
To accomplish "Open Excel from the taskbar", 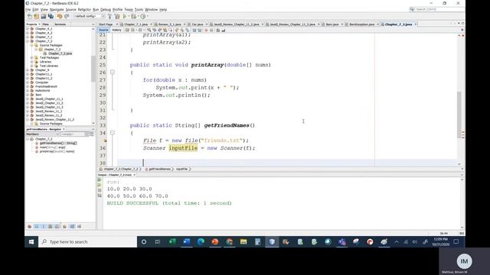I will coord(172,241).
